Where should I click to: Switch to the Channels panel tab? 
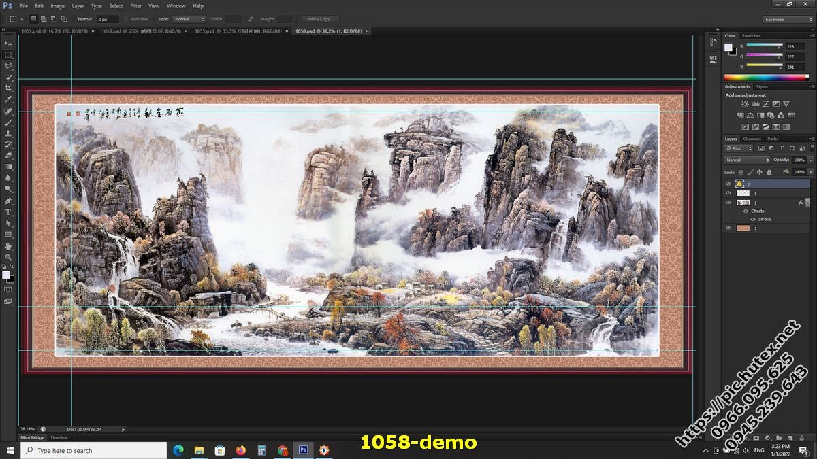tap(752, 139)
